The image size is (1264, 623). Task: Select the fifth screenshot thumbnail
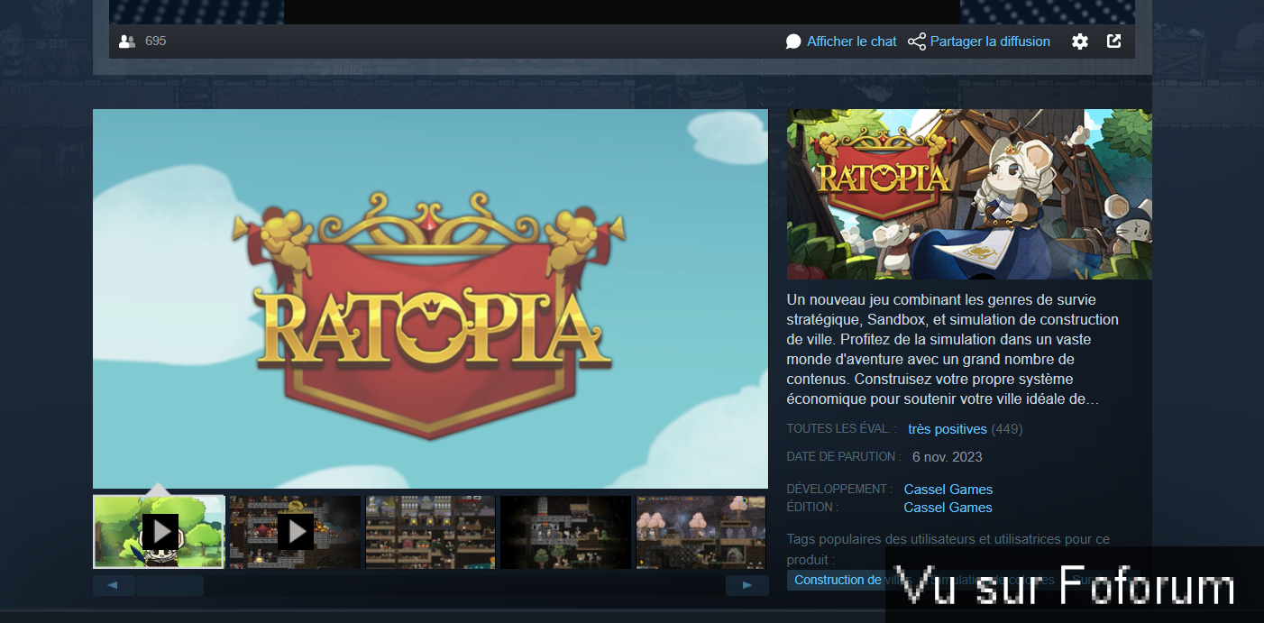pos(701,532)
